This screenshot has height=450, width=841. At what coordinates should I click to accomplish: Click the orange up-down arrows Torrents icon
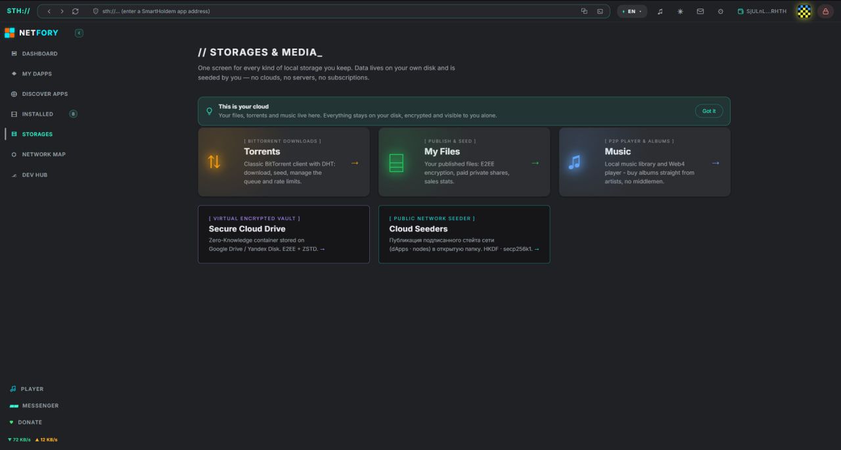tap(214, 162)
